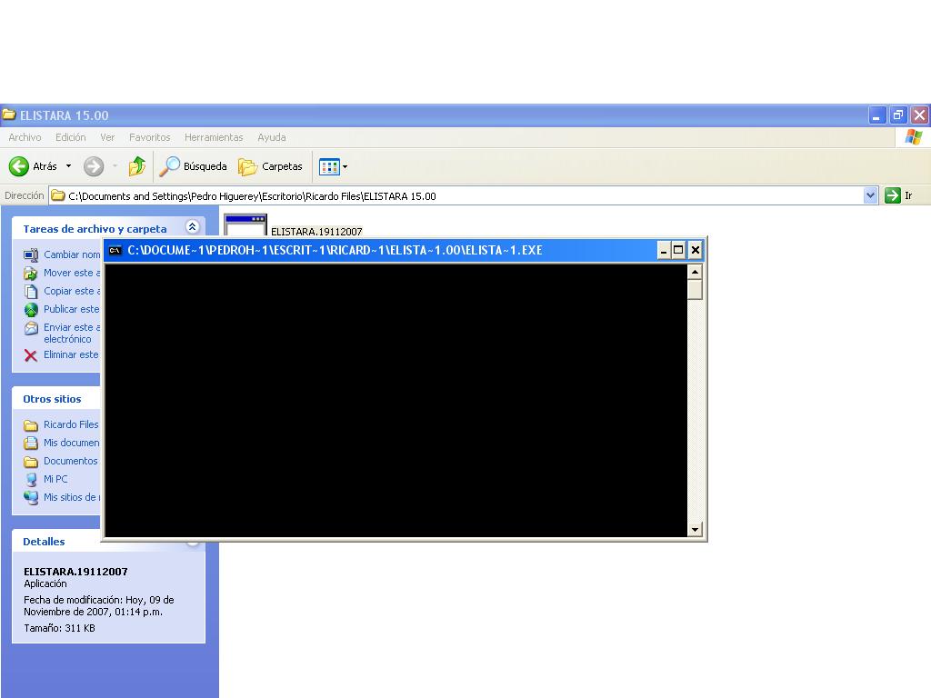Click the Eliminar este archivo red X icon
The image size is (931, 698).
(31, 355)
